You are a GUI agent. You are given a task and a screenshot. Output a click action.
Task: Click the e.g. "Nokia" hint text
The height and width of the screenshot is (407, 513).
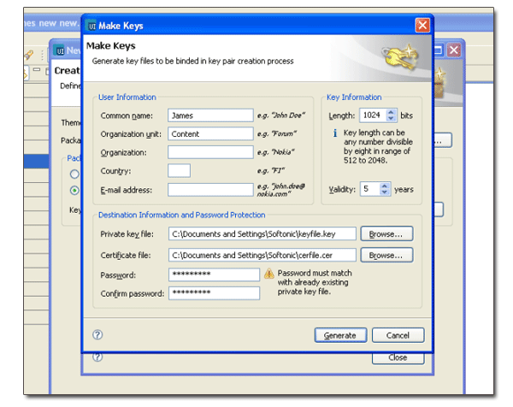coord(275,152)
